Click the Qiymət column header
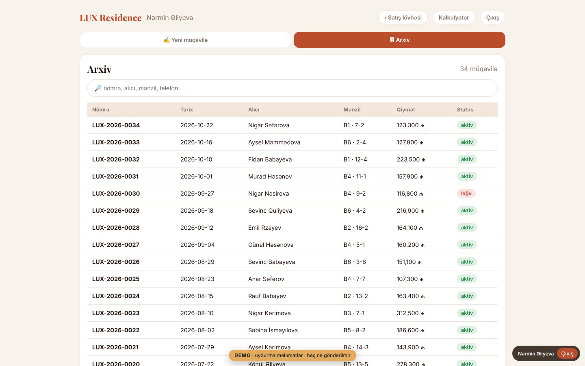Image resolution: width=585 pixels, height=366 pixels. click(406, 110)
